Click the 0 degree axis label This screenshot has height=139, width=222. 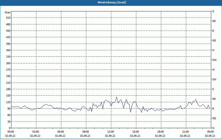click(x=9, y=128)
